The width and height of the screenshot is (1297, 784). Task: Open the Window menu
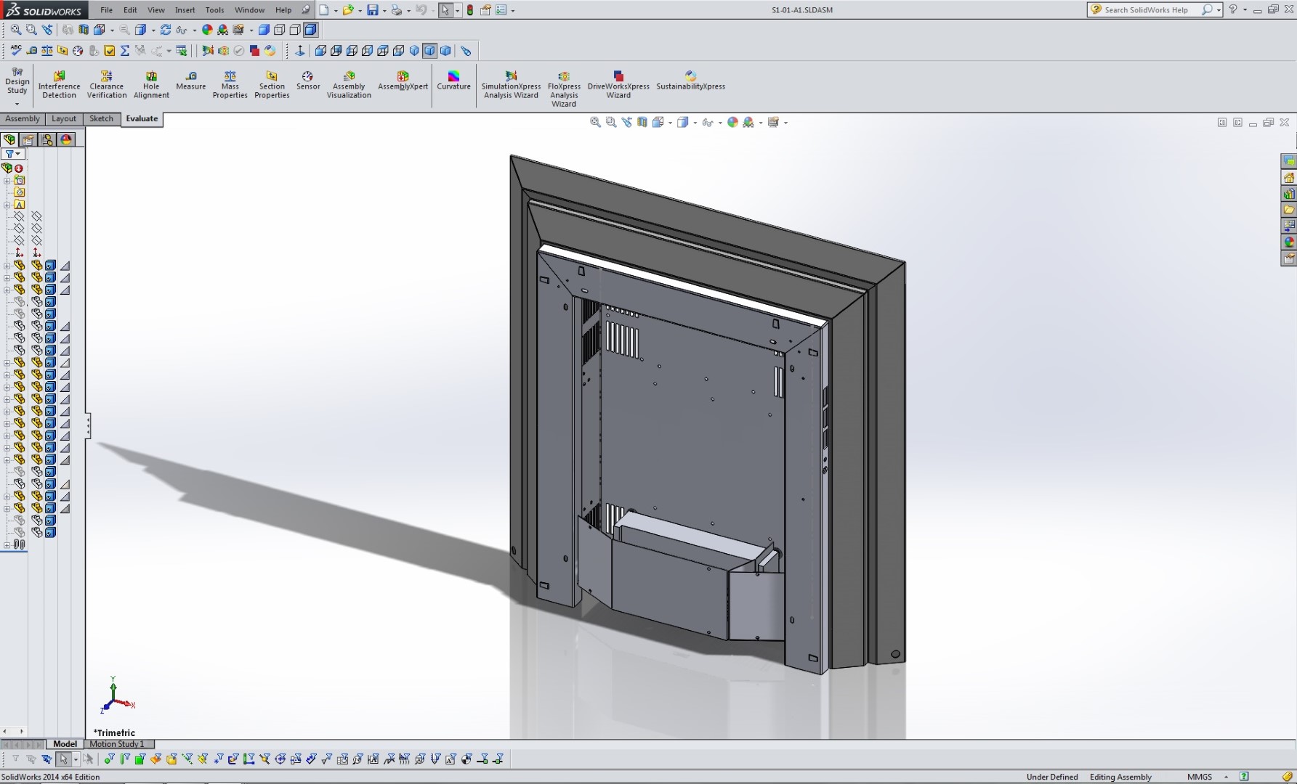pos(249,10)
